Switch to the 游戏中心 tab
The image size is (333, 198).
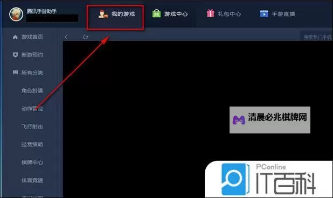click(170, 14)
